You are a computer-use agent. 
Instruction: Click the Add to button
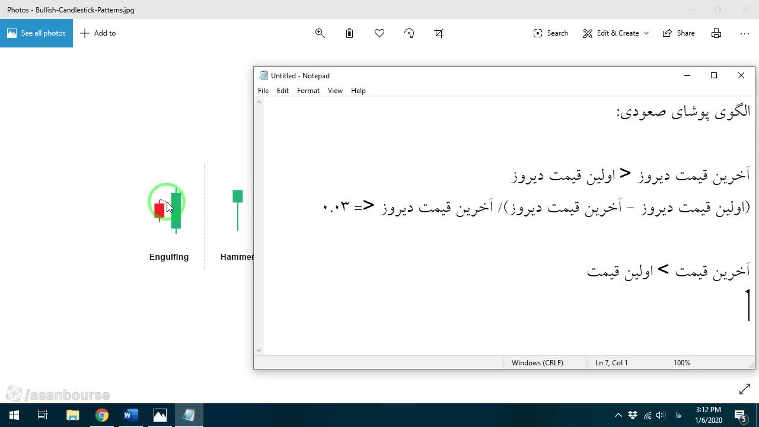click(x=98, y=33)
